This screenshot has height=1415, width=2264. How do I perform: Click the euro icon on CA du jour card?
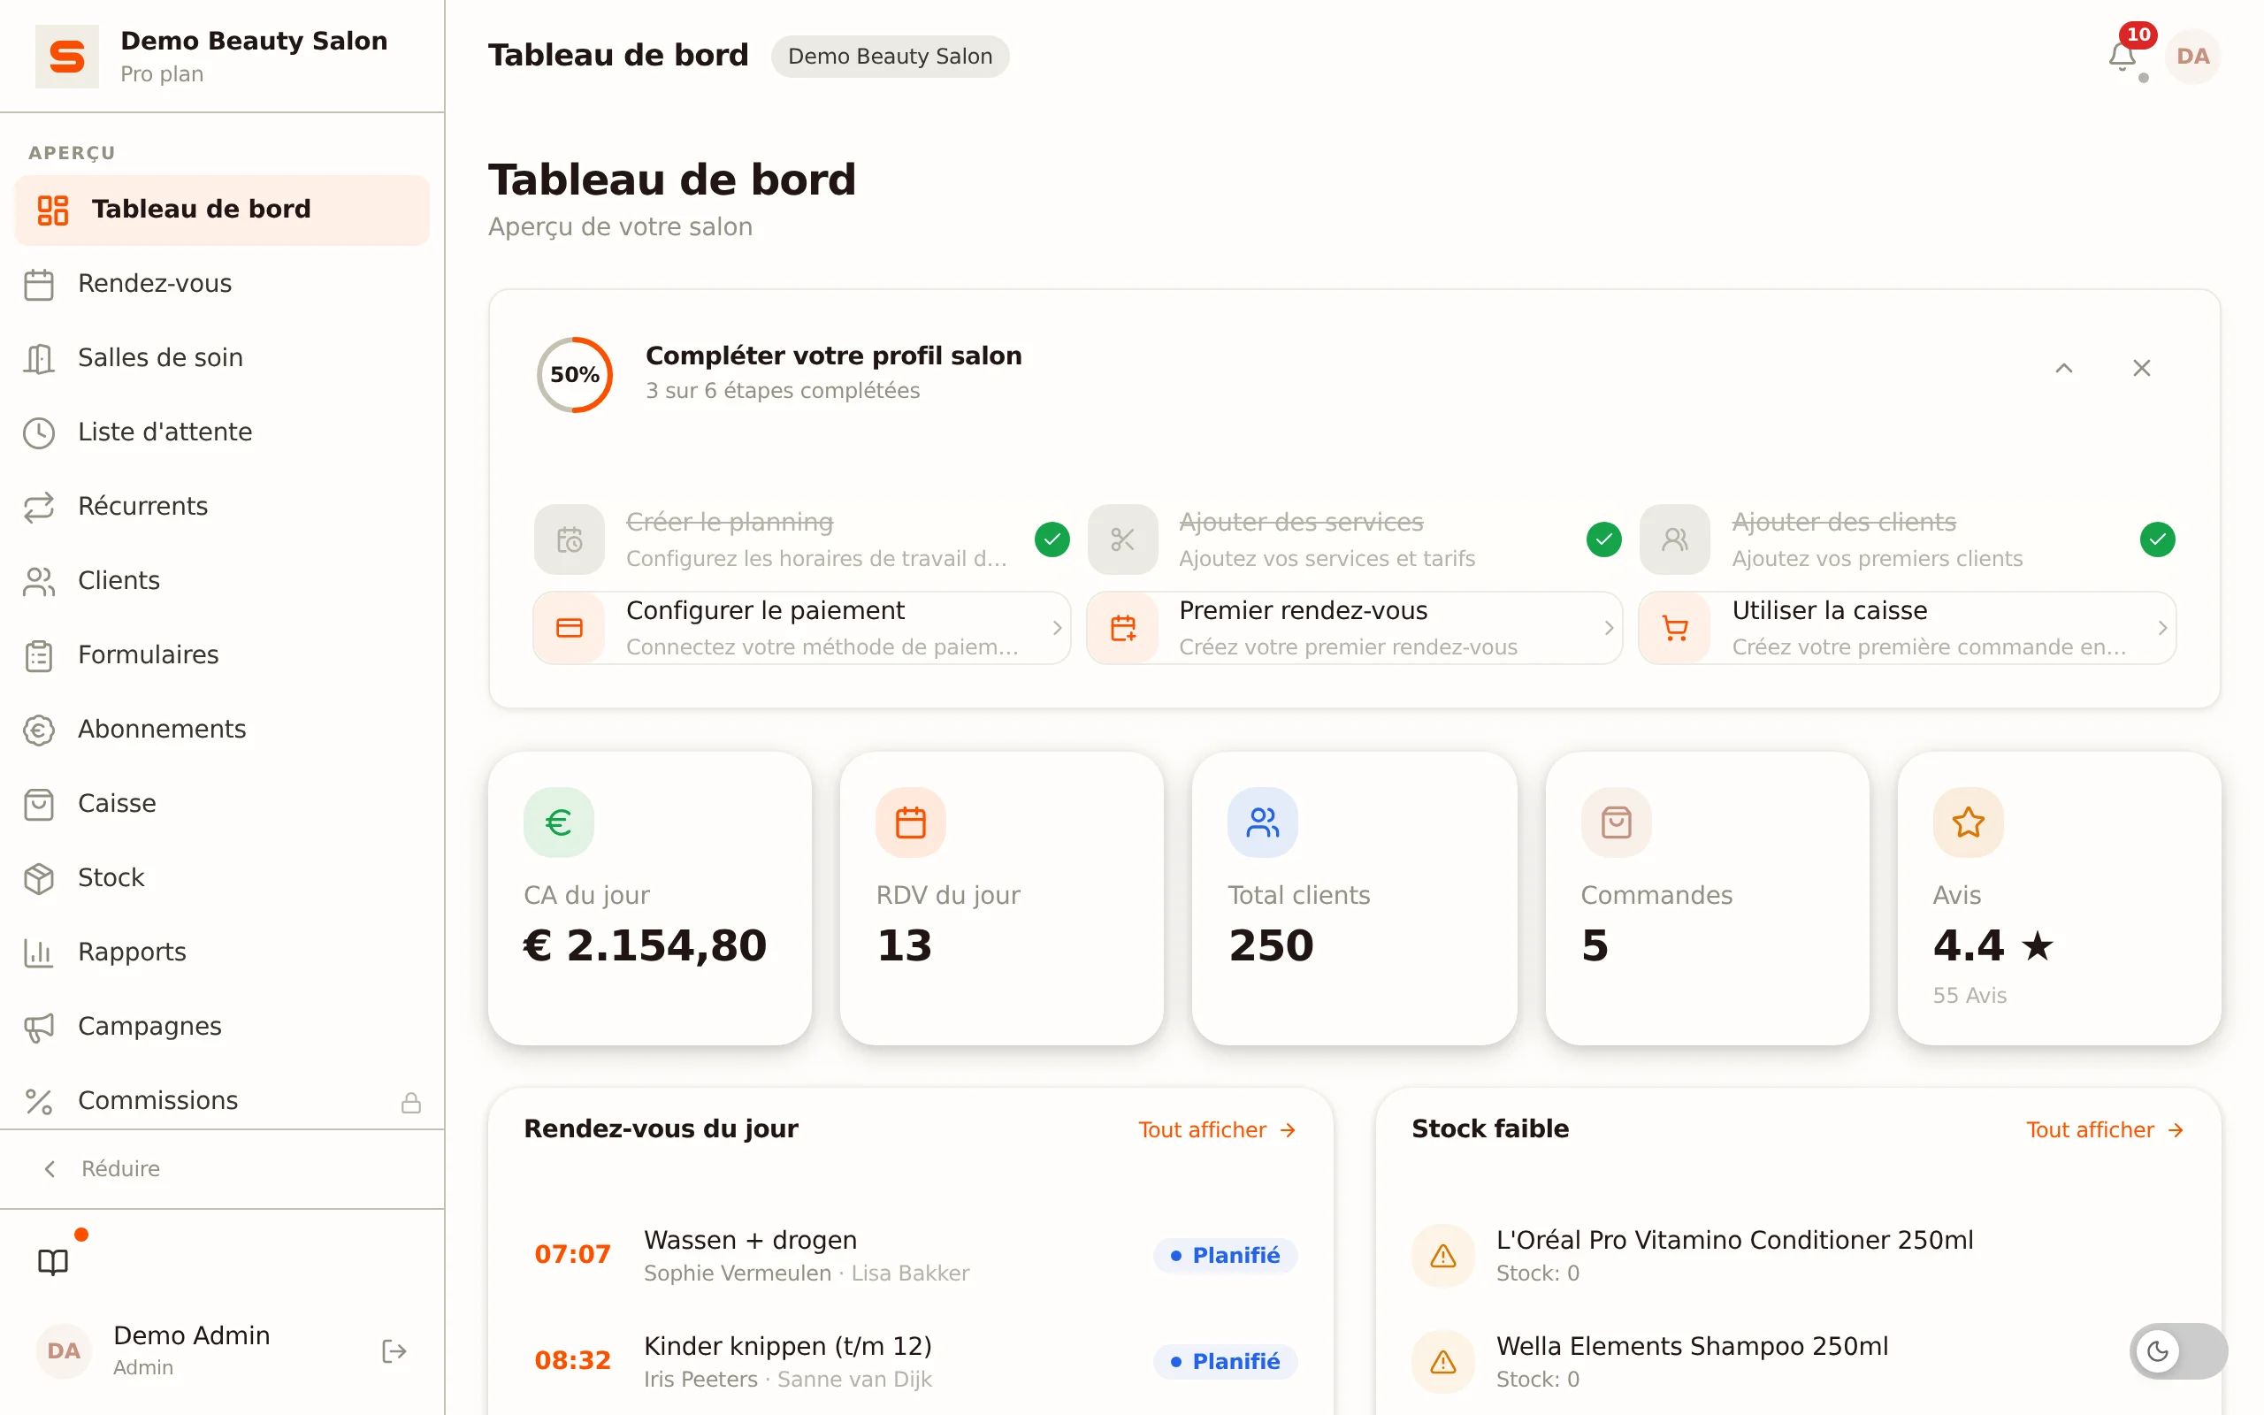(559, 822)
